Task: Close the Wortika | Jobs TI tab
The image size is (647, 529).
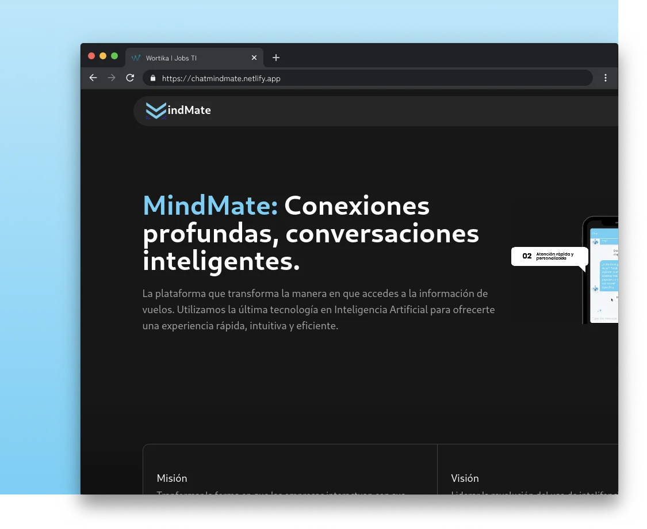Action: [254, 58]
